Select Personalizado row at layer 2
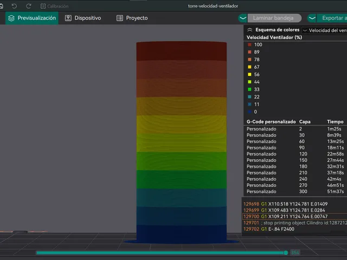Screen dimensions: 347x260 coord(295,129)
